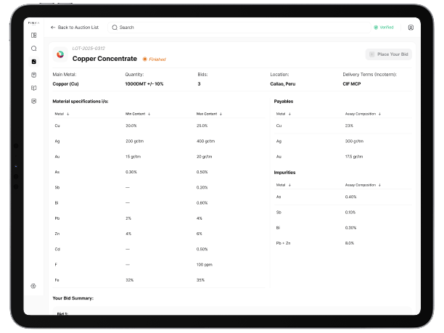Screen dimensions: 444x333
Task: Click the Impurities section heading
Action: (x=284, y=173)
